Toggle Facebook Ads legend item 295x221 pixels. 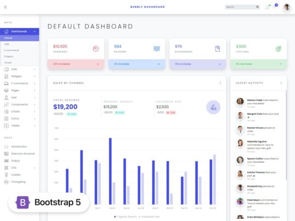point(149,217)
